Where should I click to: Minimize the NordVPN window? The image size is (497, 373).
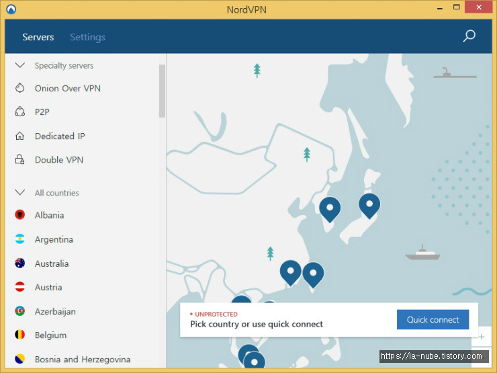coord(440,7)
